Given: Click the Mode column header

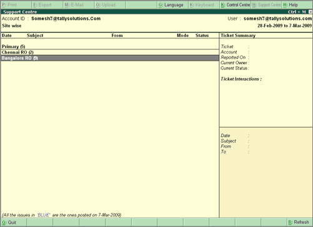Looking at the screenshot, I should 182,36.
